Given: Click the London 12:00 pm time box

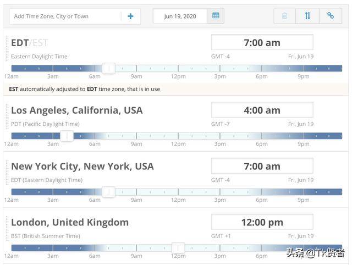Looking at the screenshot, I should coord(262,222).
